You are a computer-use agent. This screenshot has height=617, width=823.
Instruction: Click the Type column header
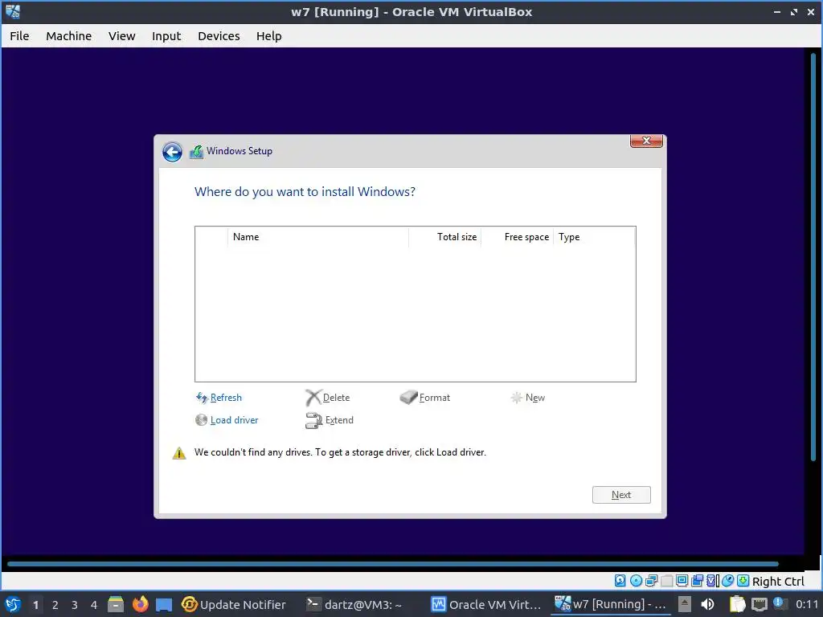pos(594,237)
